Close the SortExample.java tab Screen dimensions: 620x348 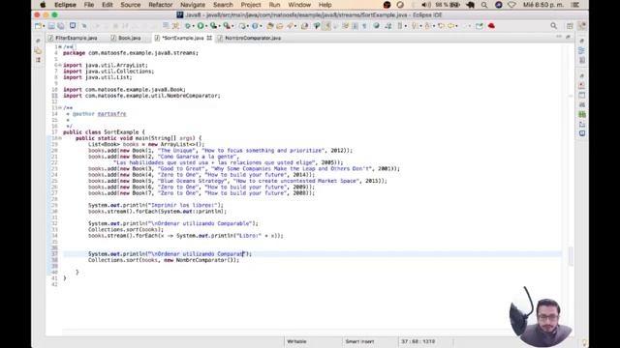click(x=209, y=38)
